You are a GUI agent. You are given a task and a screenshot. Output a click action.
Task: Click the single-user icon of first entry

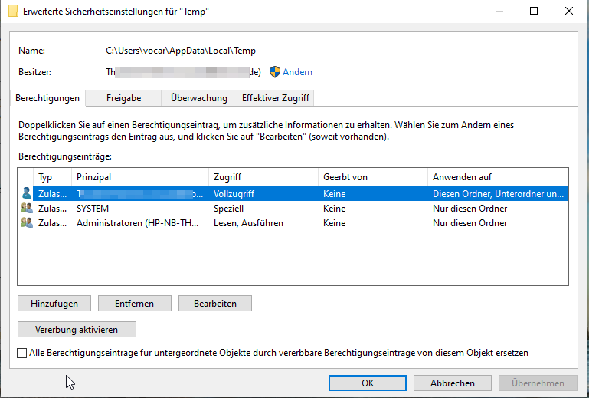(26, 193)
